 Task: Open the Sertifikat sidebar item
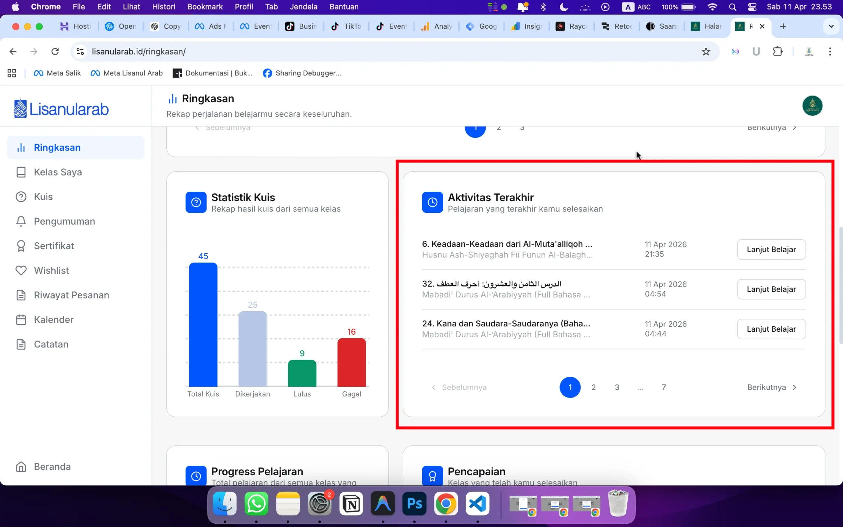(x=54, y=246)
